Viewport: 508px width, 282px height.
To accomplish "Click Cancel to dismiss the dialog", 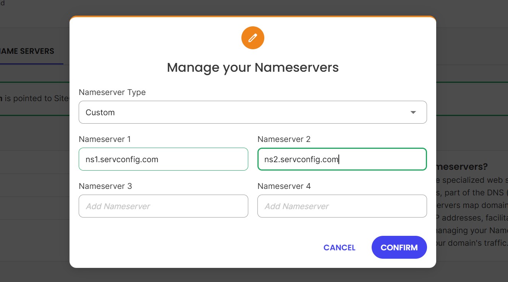I will pos(339,247).
